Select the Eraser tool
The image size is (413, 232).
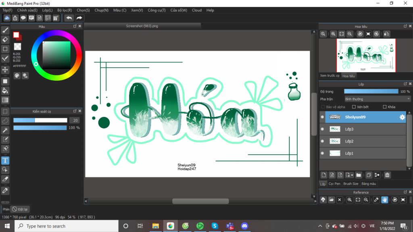coord(5,40)
